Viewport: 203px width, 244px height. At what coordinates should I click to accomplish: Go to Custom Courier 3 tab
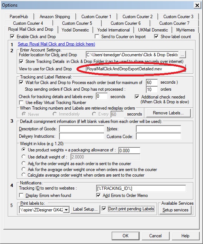tap(178, 17)
